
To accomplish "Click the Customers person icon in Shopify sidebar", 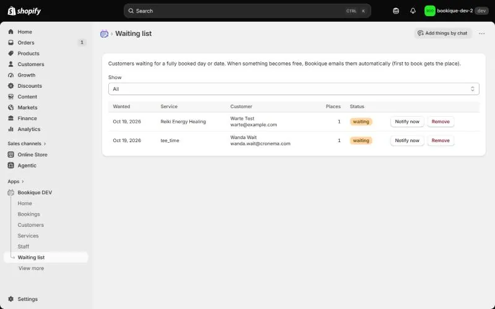I will [11, 64].
